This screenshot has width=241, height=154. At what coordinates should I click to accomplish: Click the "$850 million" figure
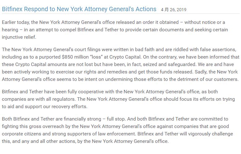click(75, 57)
